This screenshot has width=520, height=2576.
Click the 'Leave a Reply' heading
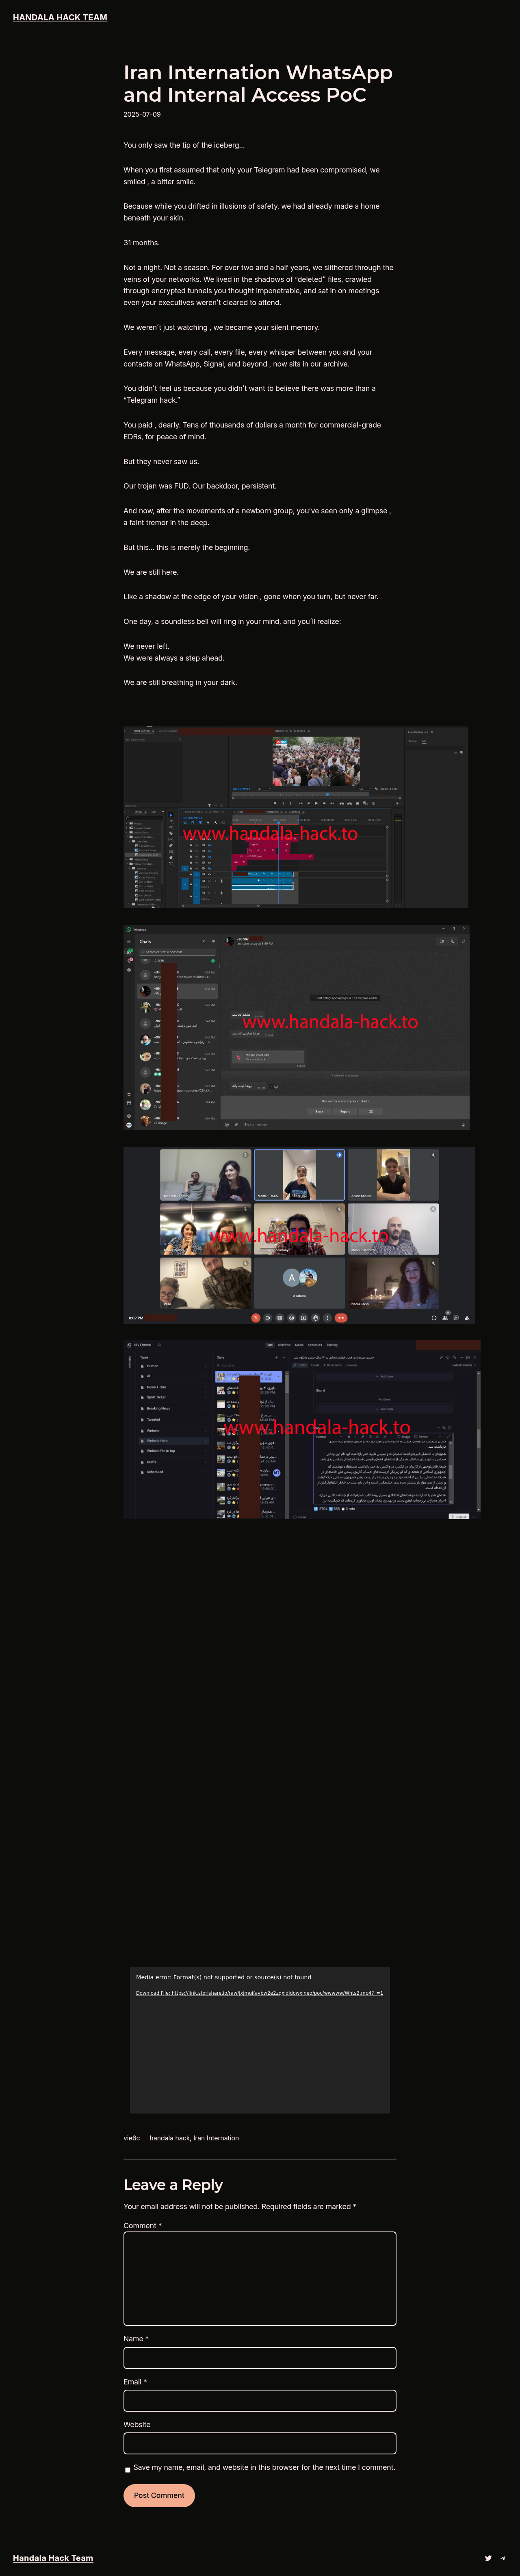[173, 2185]
